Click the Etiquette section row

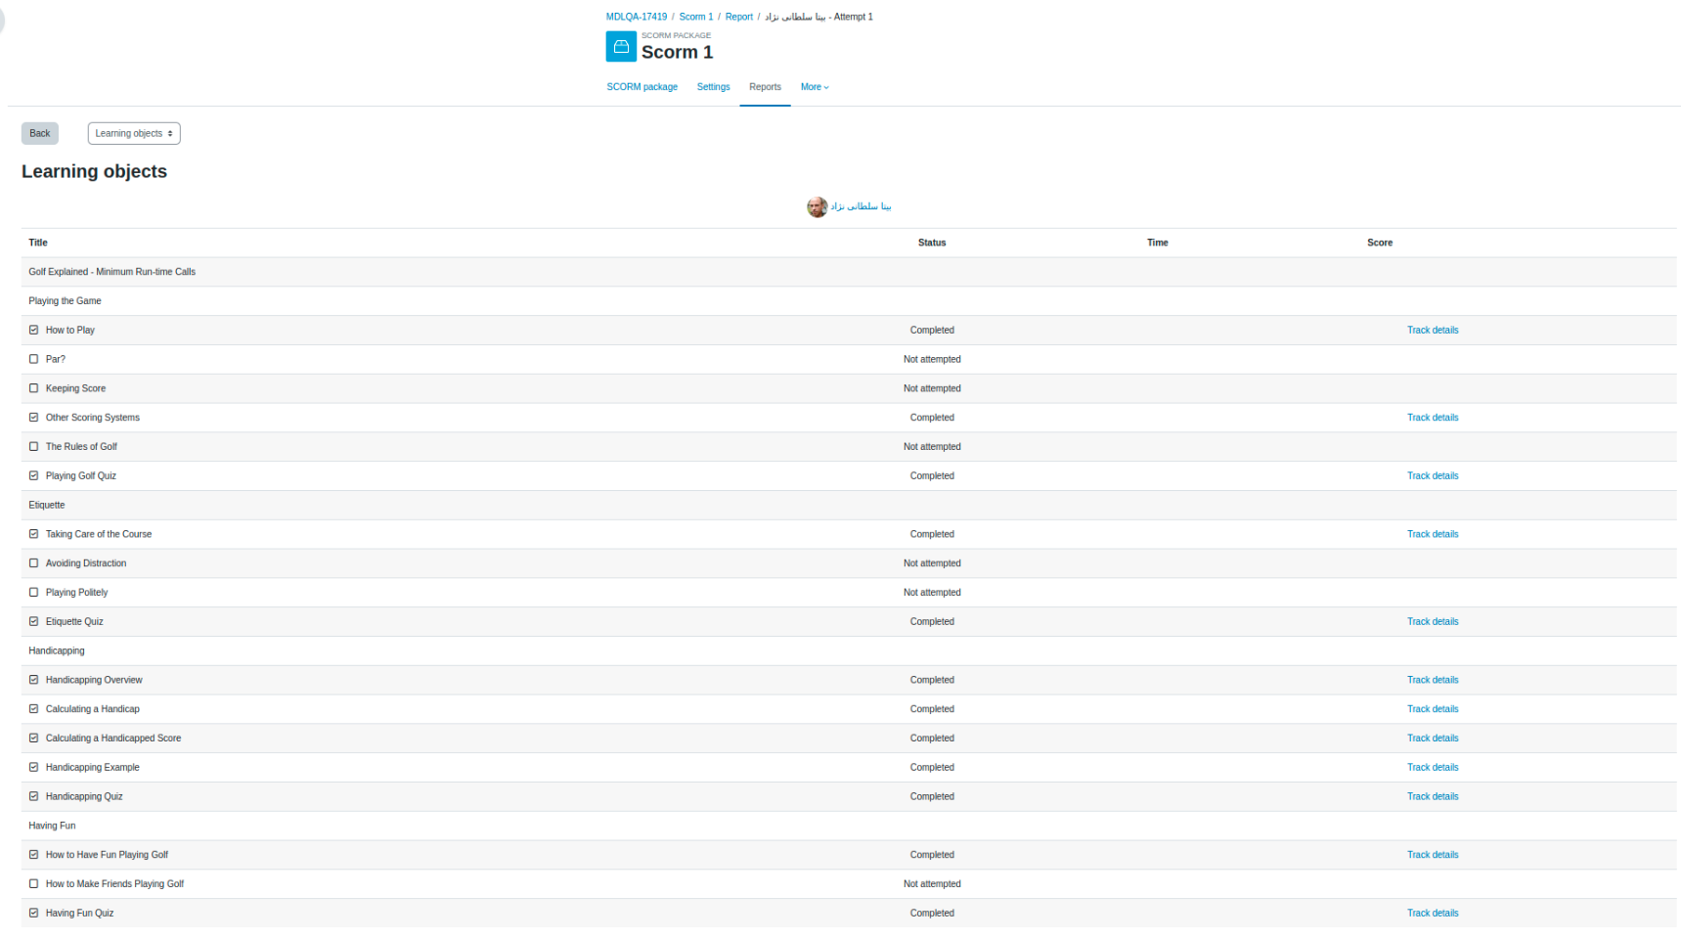(849, 505)
